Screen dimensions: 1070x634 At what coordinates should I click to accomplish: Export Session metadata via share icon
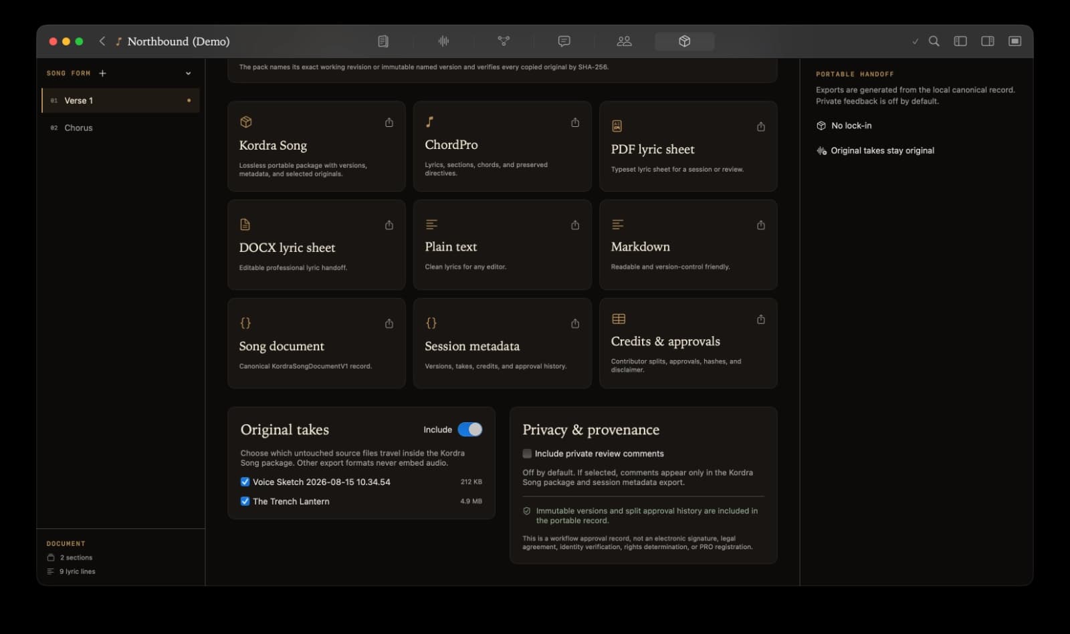(x=575, y=323)
